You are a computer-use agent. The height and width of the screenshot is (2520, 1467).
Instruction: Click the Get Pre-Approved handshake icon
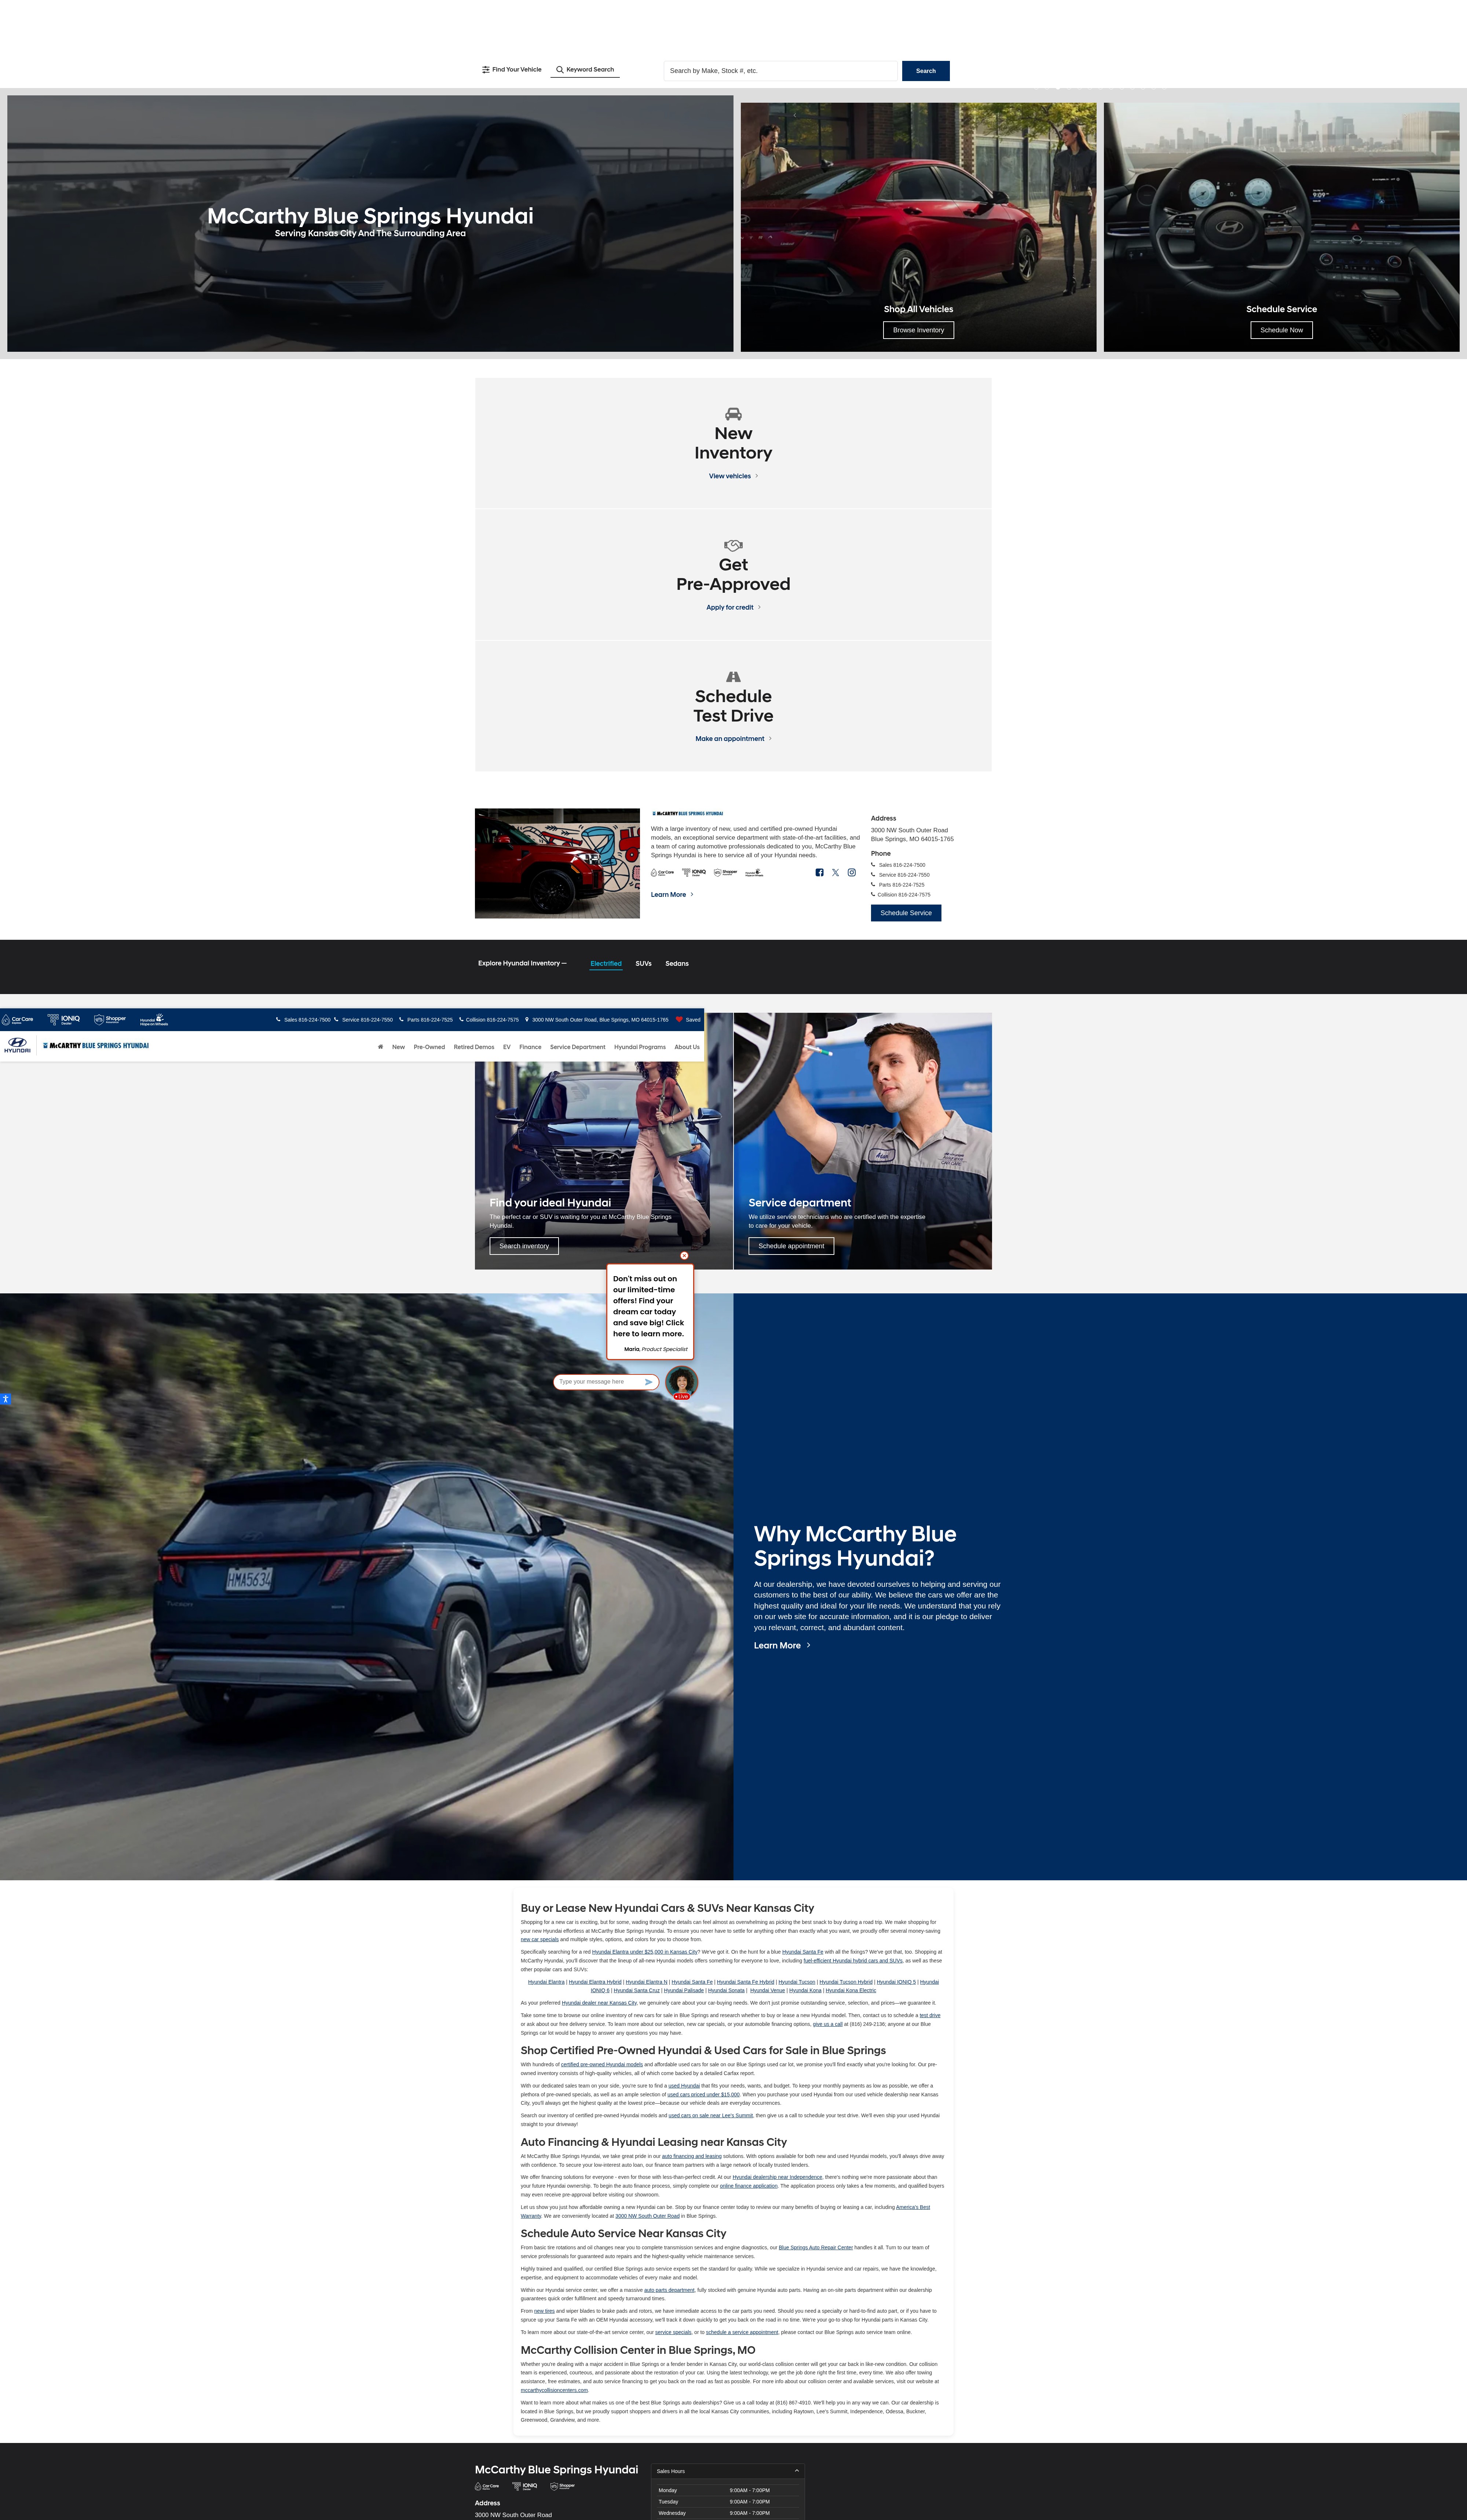[733, 546]
